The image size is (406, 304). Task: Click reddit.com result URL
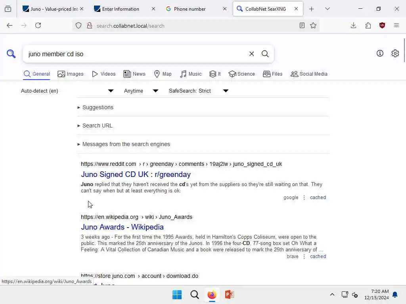pyautogui.click(x=181, y=164)
